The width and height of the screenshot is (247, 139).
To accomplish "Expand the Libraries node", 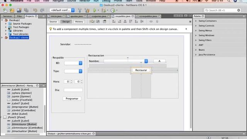I will tap(6, 31).
